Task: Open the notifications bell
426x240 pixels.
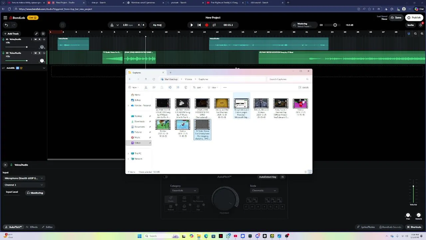Action: (x=421, y=25)
